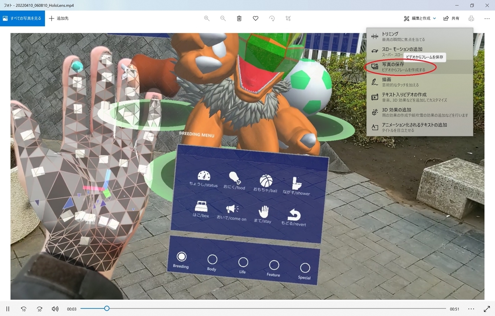Toggle full screen view

click(x=487, y=309)
